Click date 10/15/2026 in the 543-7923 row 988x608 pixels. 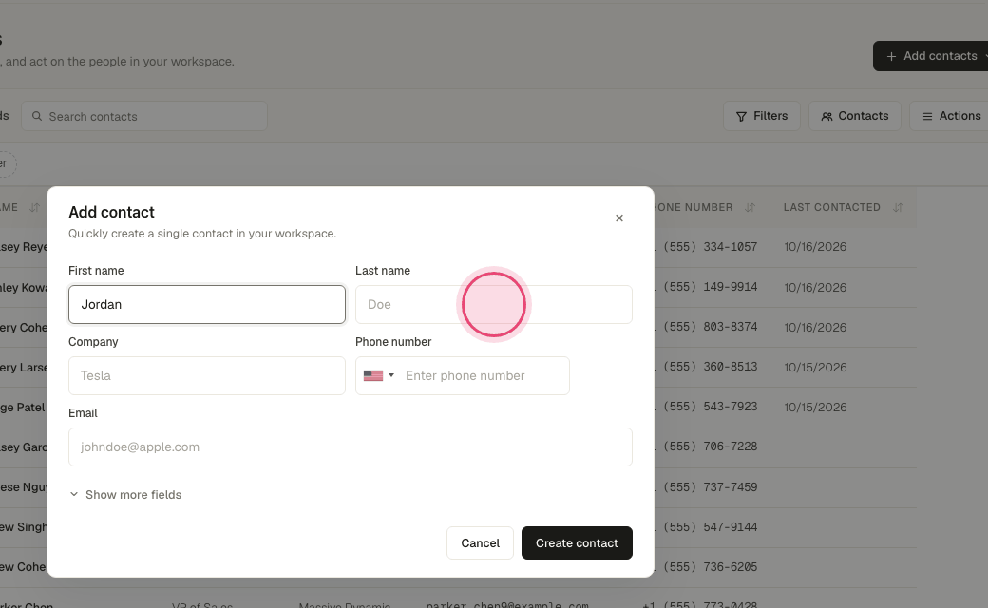click(x=815, y=407)
